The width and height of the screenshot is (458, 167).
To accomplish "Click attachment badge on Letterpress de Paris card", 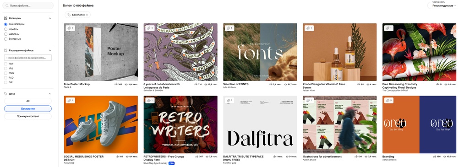I will click(150, 28).
